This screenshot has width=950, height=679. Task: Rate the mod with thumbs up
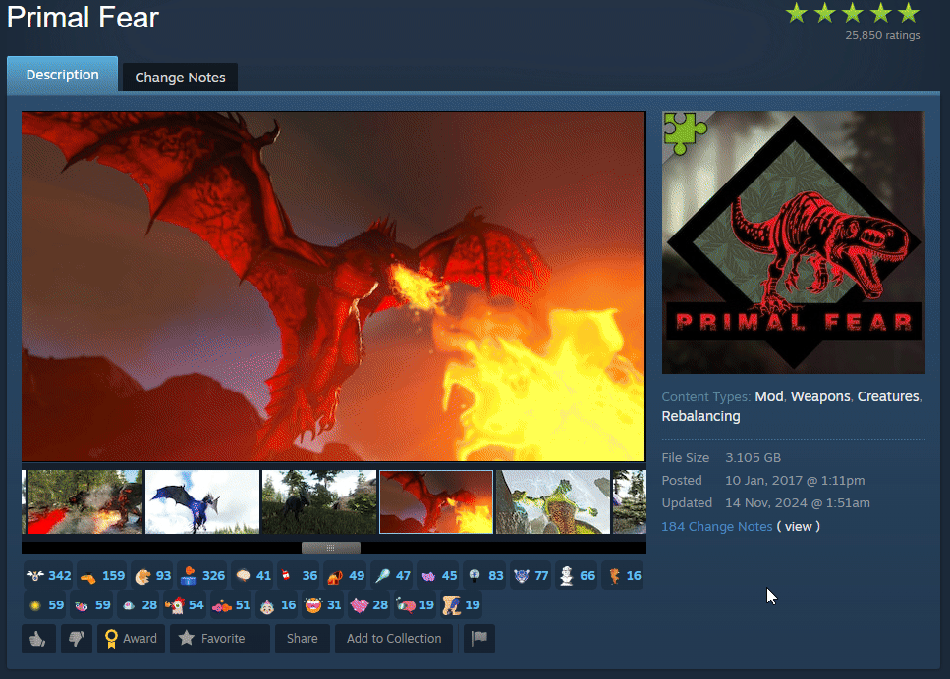coord(38,639)
